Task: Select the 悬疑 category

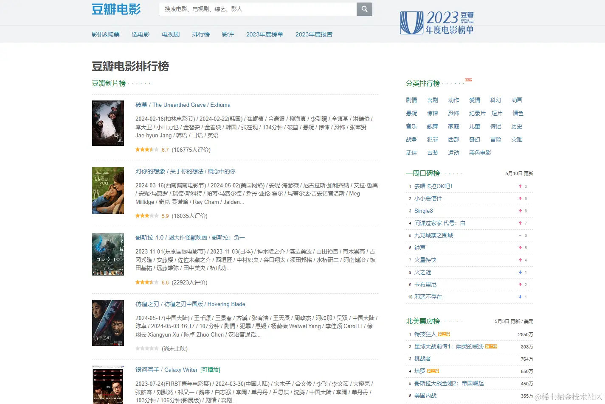Action: pos(411,113)
